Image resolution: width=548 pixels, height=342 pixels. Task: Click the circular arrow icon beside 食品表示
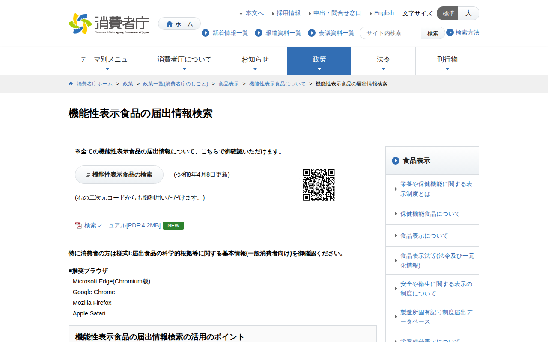click(395, 161)
